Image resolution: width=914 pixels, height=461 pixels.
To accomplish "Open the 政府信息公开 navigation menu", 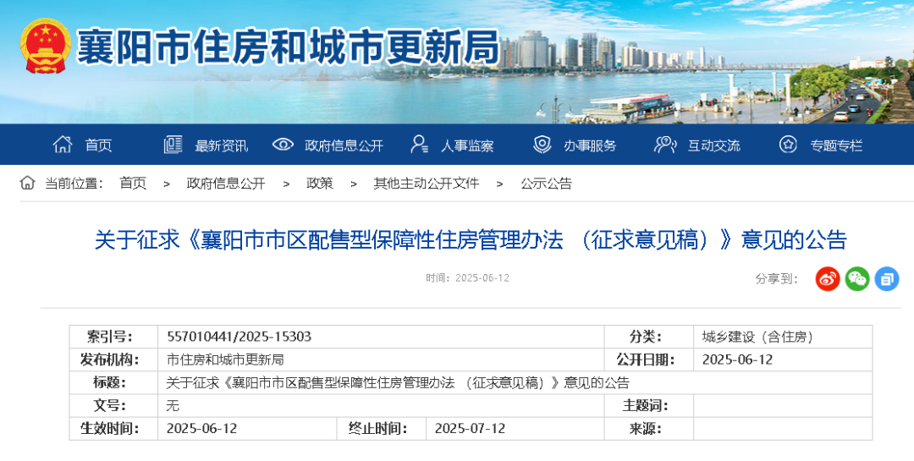I will (x=344, y=145).
